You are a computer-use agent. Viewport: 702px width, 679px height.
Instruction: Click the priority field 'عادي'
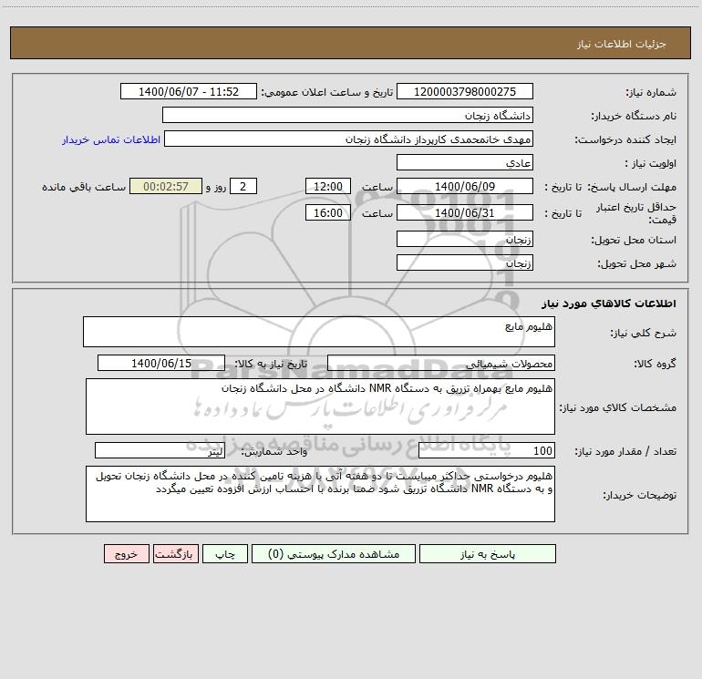pos(465,162)
